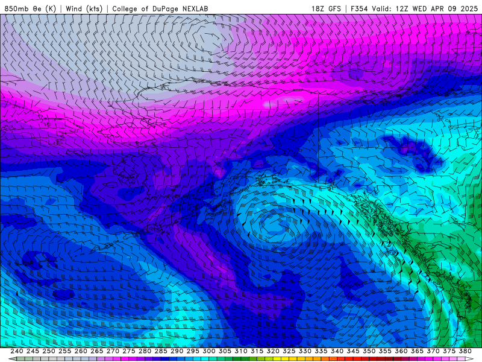Viewport: 482px width, 362px height.
Task: Click the "Valid: 12Z WED APR 09 2025" text
Action: (x=425, y=8)
